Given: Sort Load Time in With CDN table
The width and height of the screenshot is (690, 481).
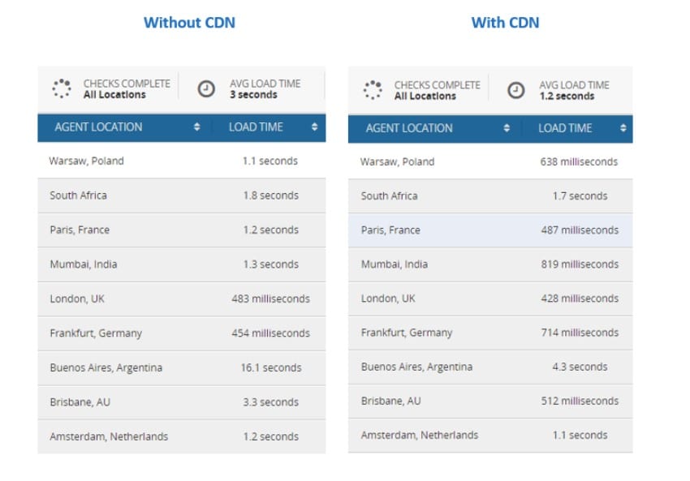Looking at the screenshot, I should [623, 128].
